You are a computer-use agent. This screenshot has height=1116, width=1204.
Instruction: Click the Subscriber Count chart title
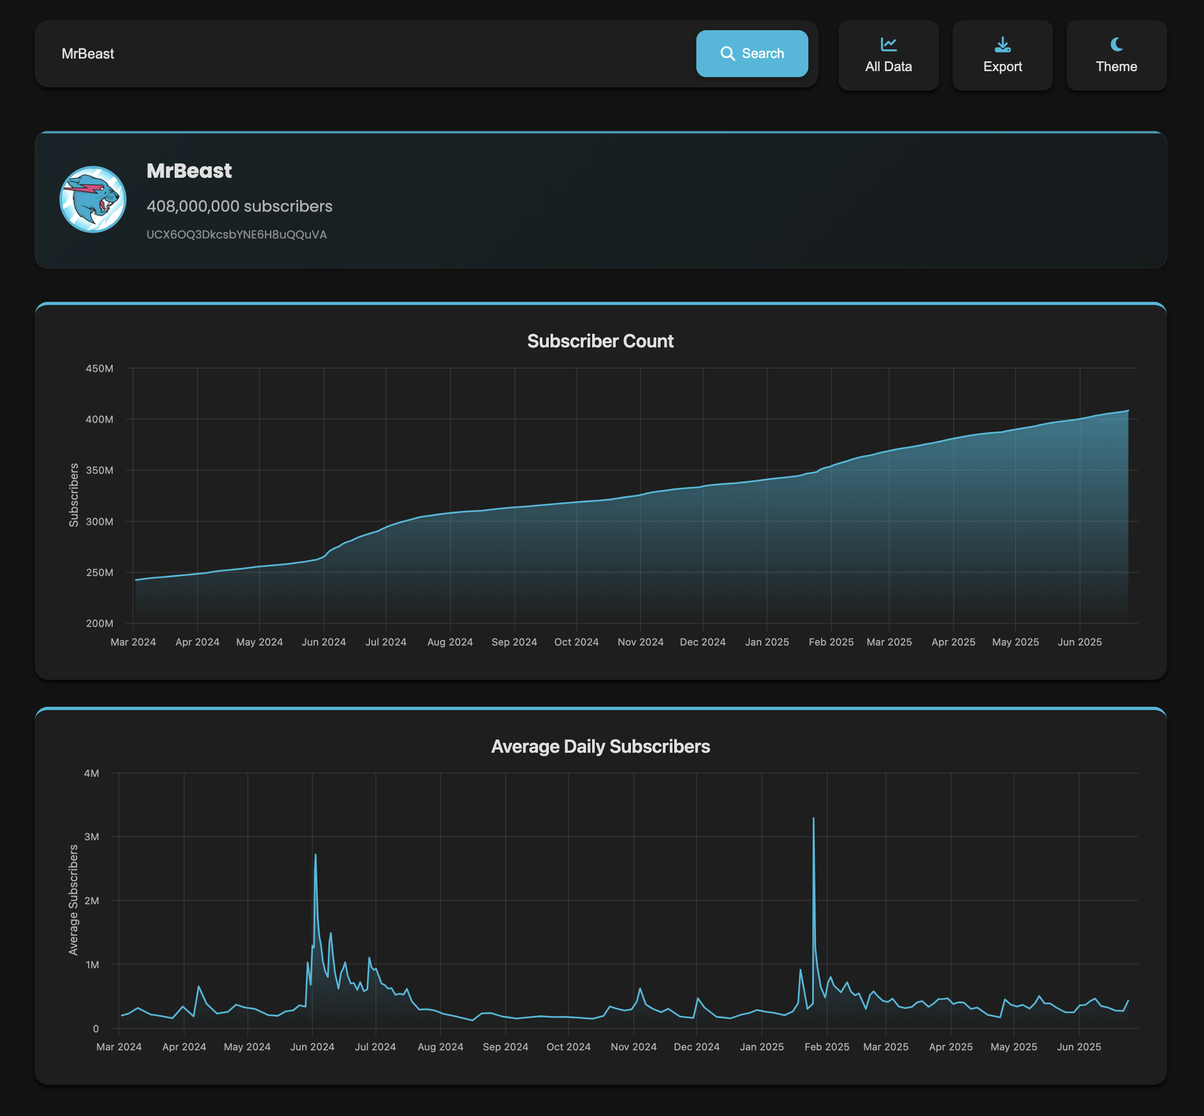(x=600, y=341)
